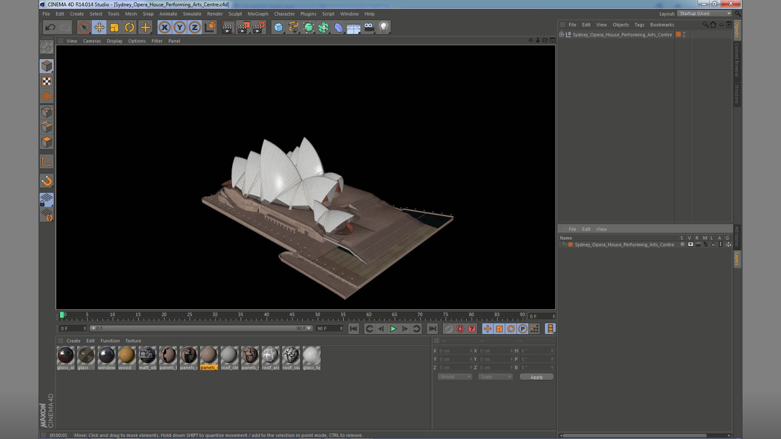The width and height of the screenshot is (781, 439).
Task: Render to Picture Viewer
Action: coord(243,27)
